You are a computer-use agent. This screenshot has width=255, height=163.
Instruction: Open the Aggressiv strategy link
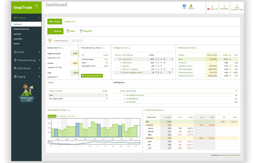point(126,66)
